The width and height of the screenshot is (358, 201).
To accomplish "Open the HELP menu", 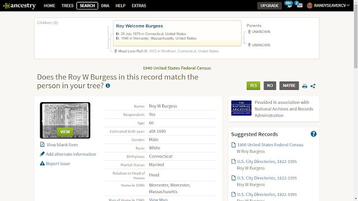I will [x=120, y=6].
